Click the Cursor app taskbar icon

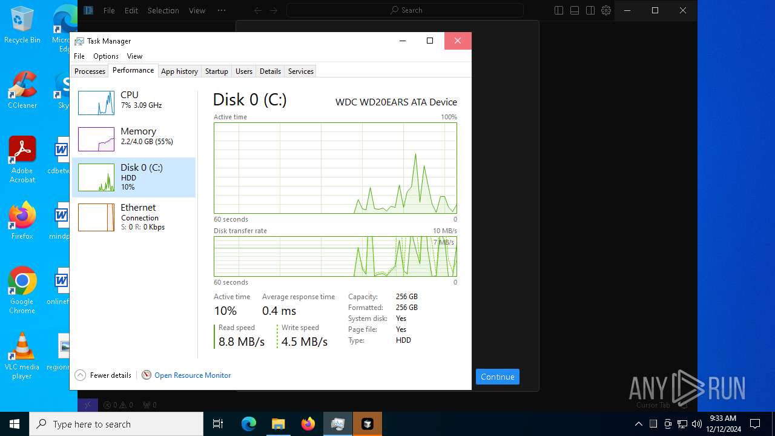click(368, 424)
